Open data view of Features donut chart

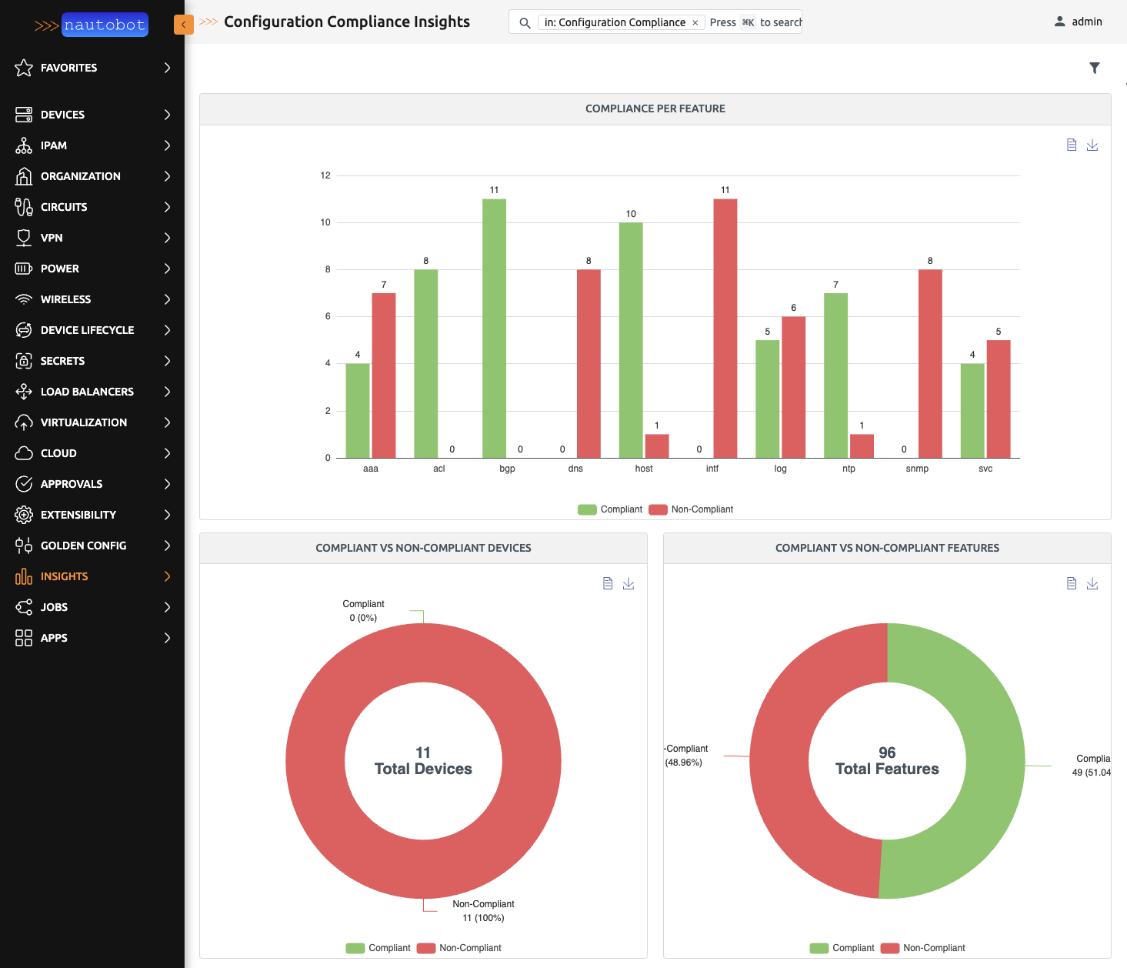click(1071, 584)
